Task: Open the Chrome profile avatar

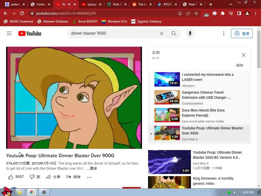Action: pyautogui.click(x=247, y=13)
